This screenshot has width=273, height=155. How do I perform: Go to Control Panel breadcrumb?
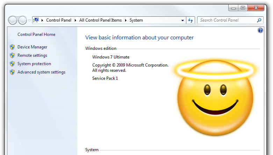click(x=59, y=20)
